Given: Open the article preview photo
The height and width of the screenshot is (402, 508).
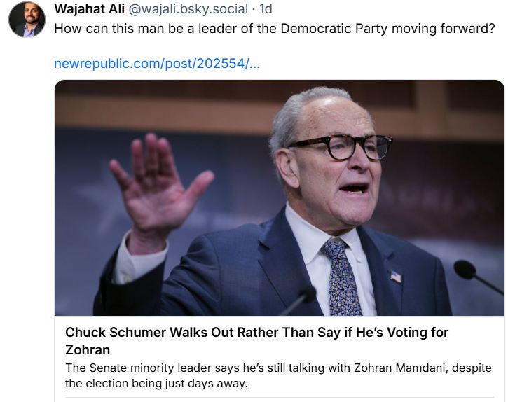Looking at the screenshot, I should (x=279, y=197).
